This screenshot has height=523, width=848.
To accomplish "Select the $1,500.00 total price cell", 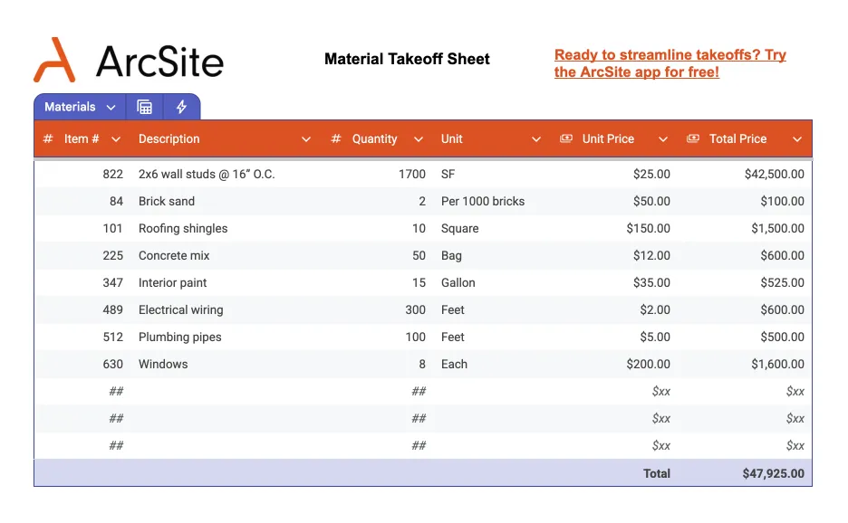I will [777, 228].
